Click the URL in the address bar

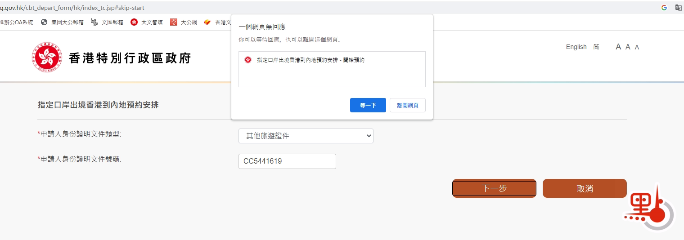72,8
